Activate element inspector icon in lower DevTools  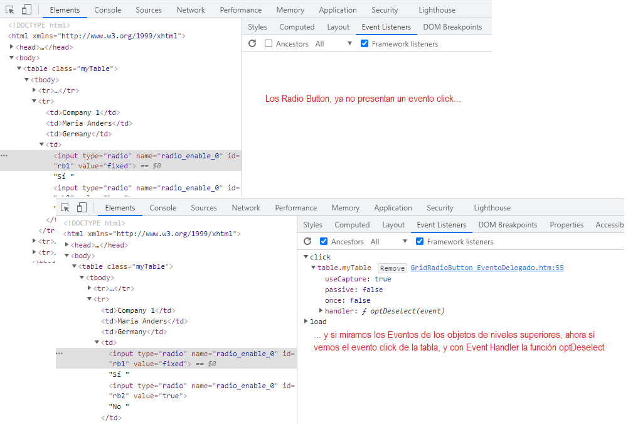click(65, 208)
